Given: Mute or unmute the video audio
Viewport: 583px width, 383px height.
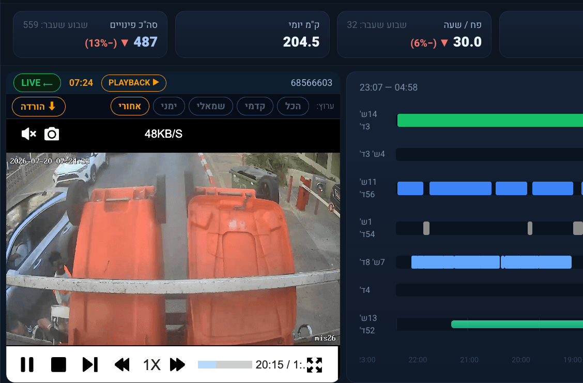Looking at the screenshot, I should 28,134.
